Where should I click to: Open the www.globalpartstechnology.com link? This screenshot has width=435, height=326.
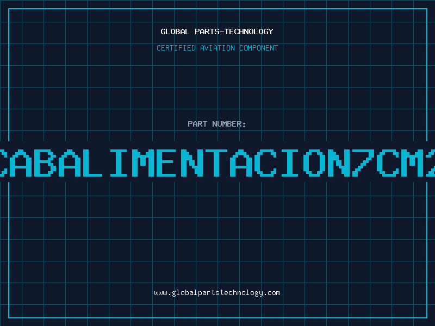(217, 293)
